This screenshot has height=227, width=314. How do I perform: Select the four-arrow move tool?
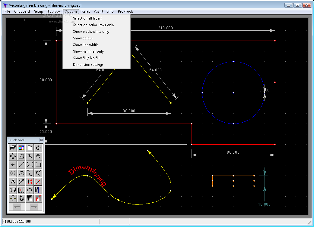click(x=38, y=148)
